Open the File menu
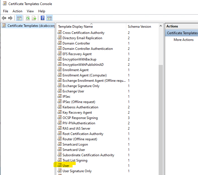This screenshot has height=175, width=198. point(6,11)
